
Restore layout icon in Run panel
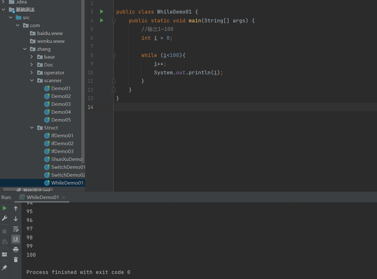tap(4, 254)
